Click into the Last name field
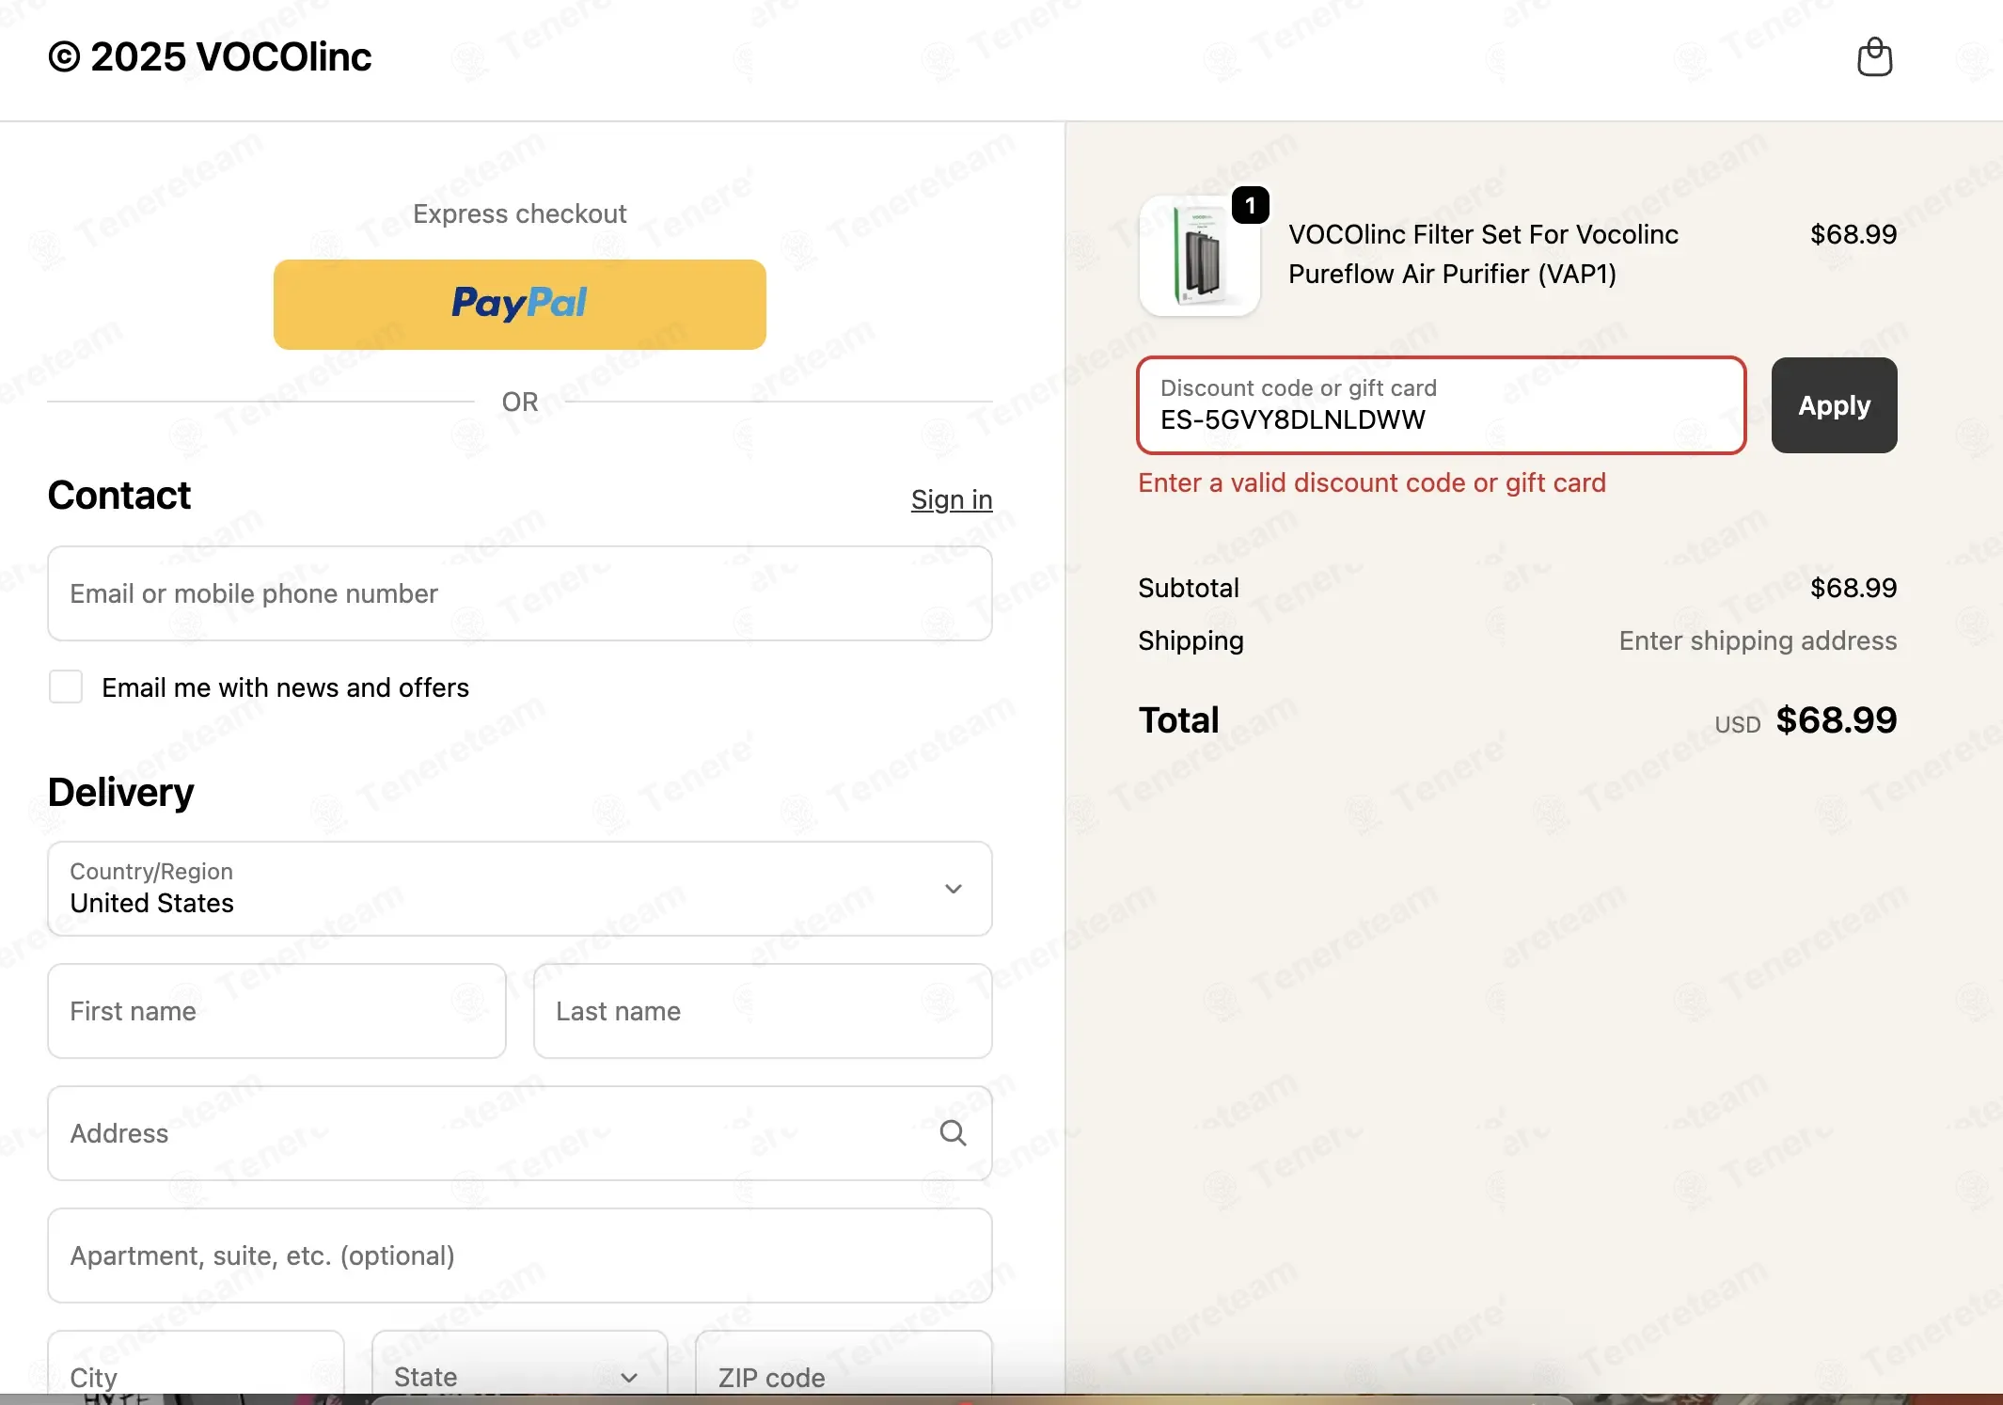2003x1405 pixels. [x=763, y=1011]
